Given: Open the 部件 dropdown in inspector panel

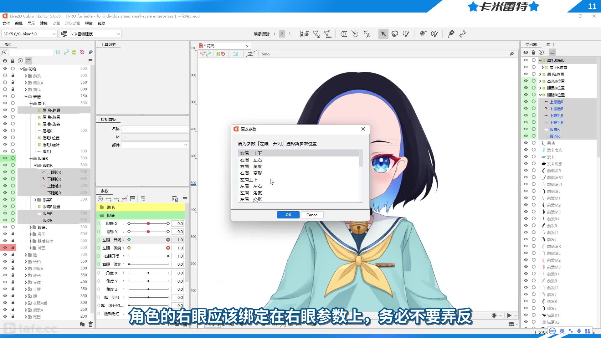Looking at the screenshot, I should (x=155, y=145).
